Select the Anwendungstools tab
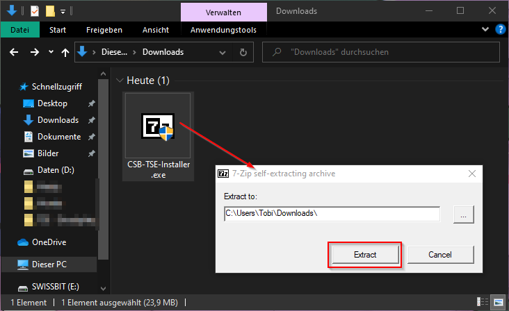509x311 pixels. [x=223, y=30]
